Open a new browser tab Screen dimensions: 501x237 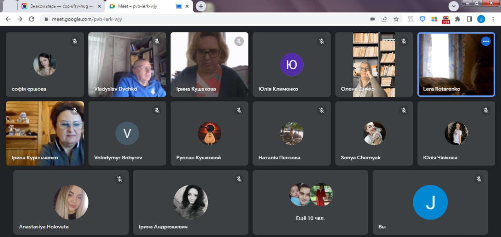click(201, 6)
